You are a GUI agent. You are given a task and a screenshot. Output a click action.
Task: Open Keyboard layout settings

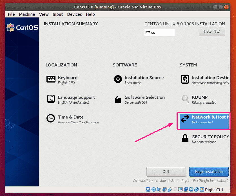point(62,80)
